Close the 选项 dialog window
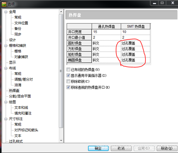Screen dimensions: 178x153 pyautogui.click(x=173, y=3)
